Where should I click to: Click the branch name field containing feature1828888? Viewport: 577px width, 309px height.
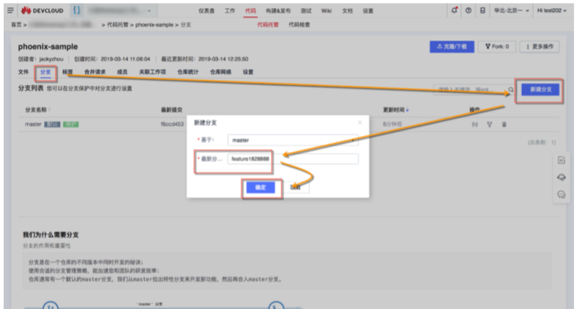click(x=293, y=159)
